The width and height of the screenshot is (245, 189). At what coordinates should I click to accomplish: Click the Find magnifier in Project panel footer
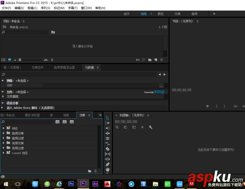(143, 60)
